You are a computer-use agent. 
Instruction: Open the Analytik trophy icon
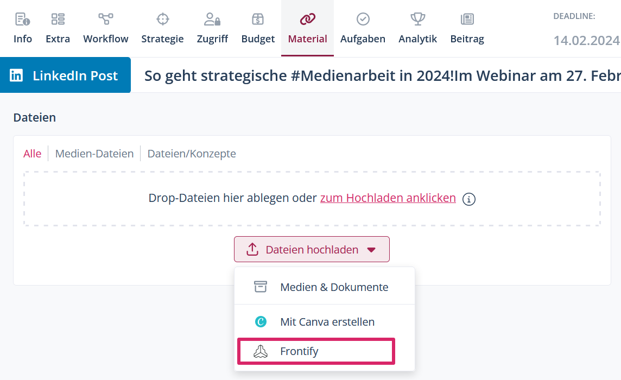tap(417, 20)
